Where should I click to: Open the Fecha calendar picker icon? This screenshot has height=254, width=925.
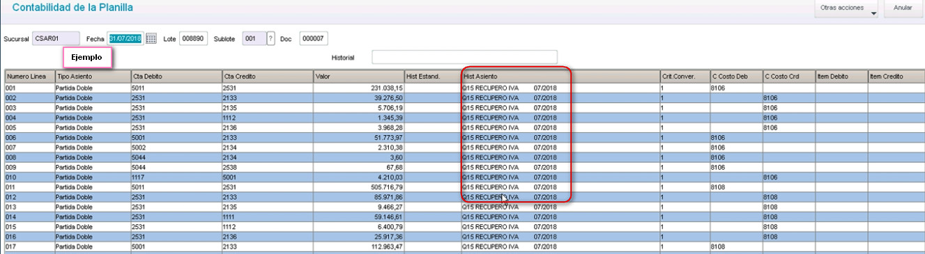151,39
